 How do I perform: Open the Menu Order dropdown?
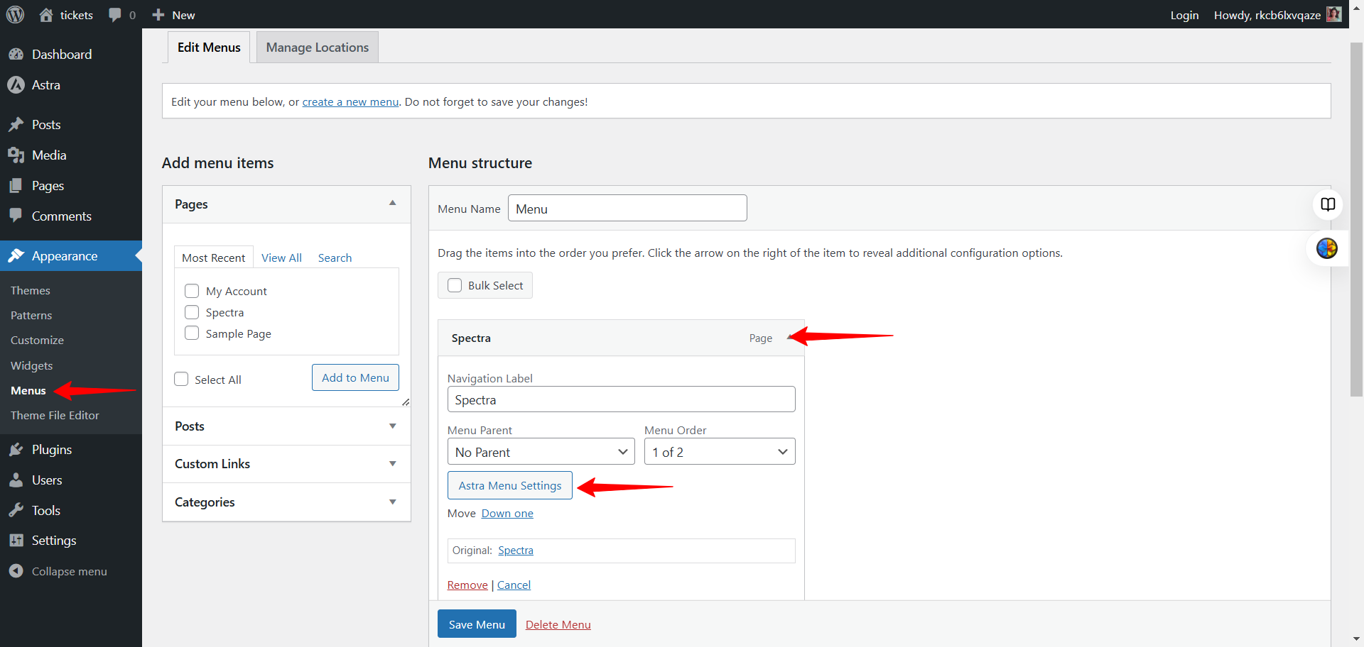tap(720, 452)
